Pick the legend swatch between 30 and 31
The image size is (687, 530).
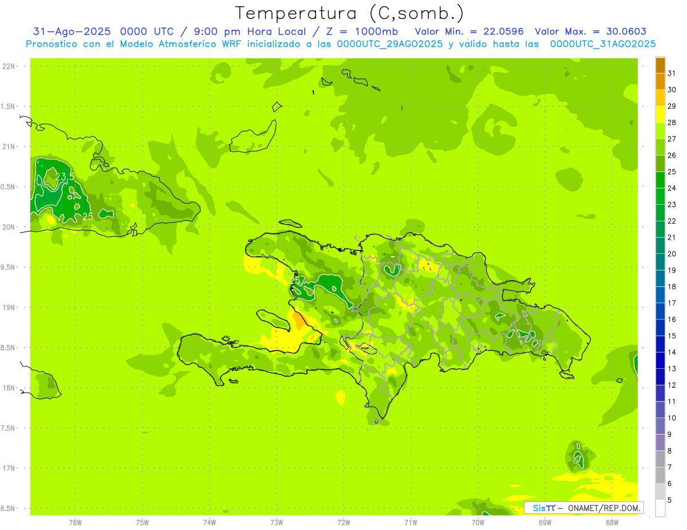click(660, 82)
